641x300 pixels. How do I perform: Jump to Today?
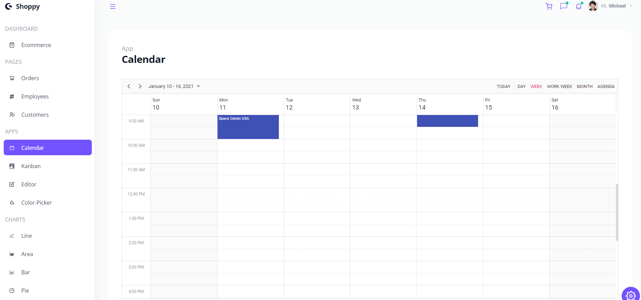503,87
